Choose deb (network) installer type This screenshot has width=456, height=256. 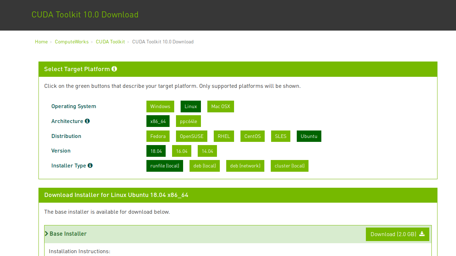tap(245, 166)
